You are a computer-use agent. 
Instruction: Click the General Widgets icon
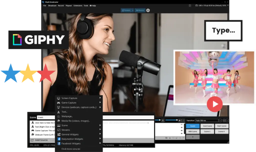(x=59, y=135)
